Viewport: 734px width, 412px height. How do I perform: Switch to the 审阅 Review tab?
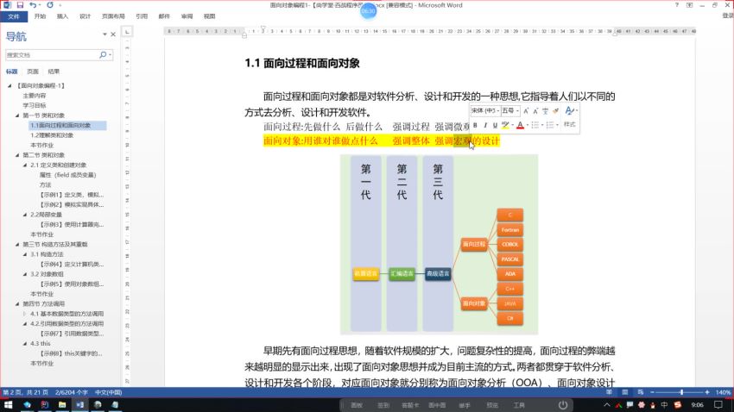click(x=187, y=16)
